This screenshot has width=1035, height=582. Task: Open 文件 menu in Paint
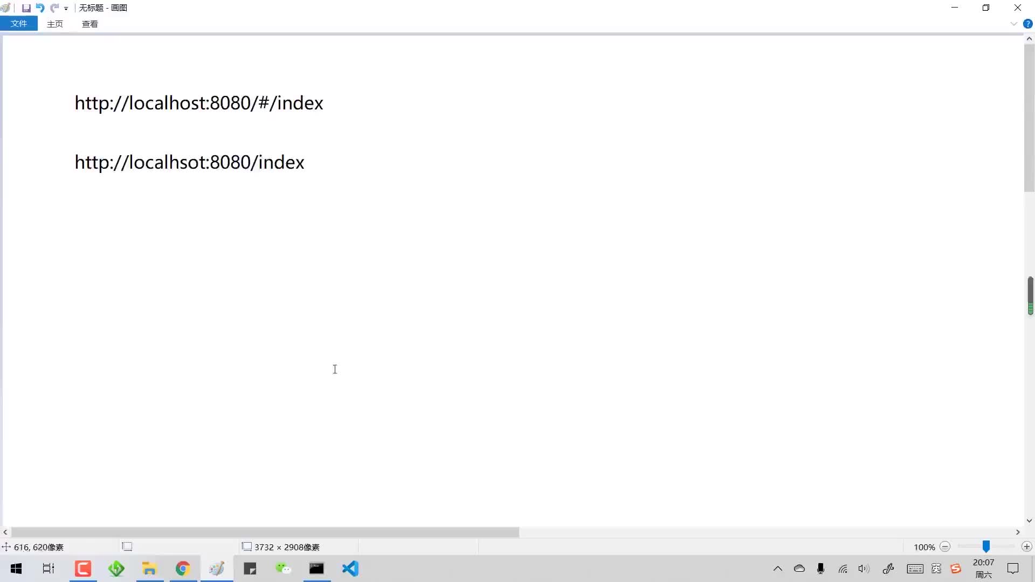pyautogui.click(x=18, y=24)
